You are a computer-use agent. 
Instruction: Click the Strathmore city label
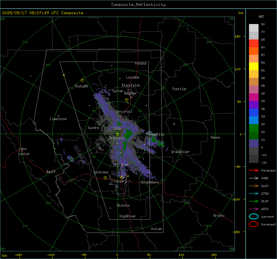pos(150,182)
